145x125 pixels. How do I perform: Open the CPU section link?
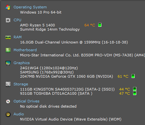click(x=17, y=20)
